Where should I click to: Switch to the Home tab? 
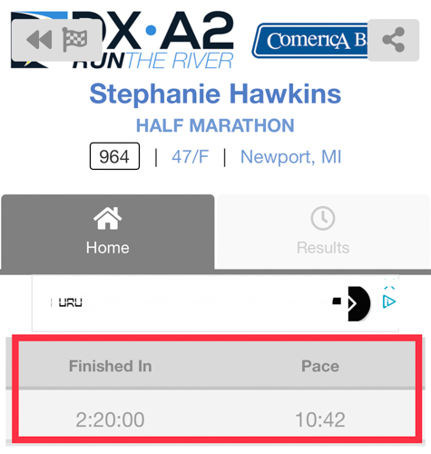pos(108,232)
